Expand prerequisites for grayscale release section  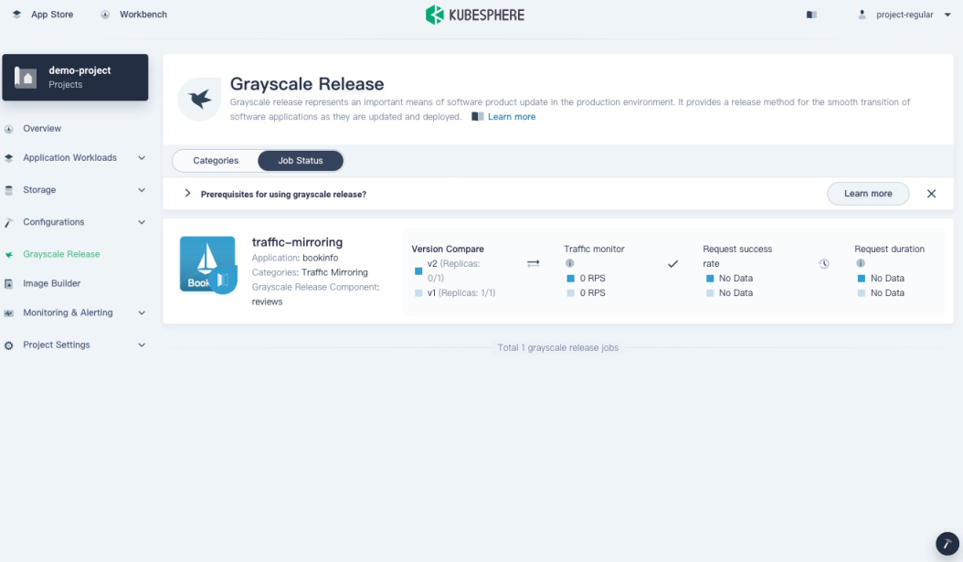[x=188, y=194]
